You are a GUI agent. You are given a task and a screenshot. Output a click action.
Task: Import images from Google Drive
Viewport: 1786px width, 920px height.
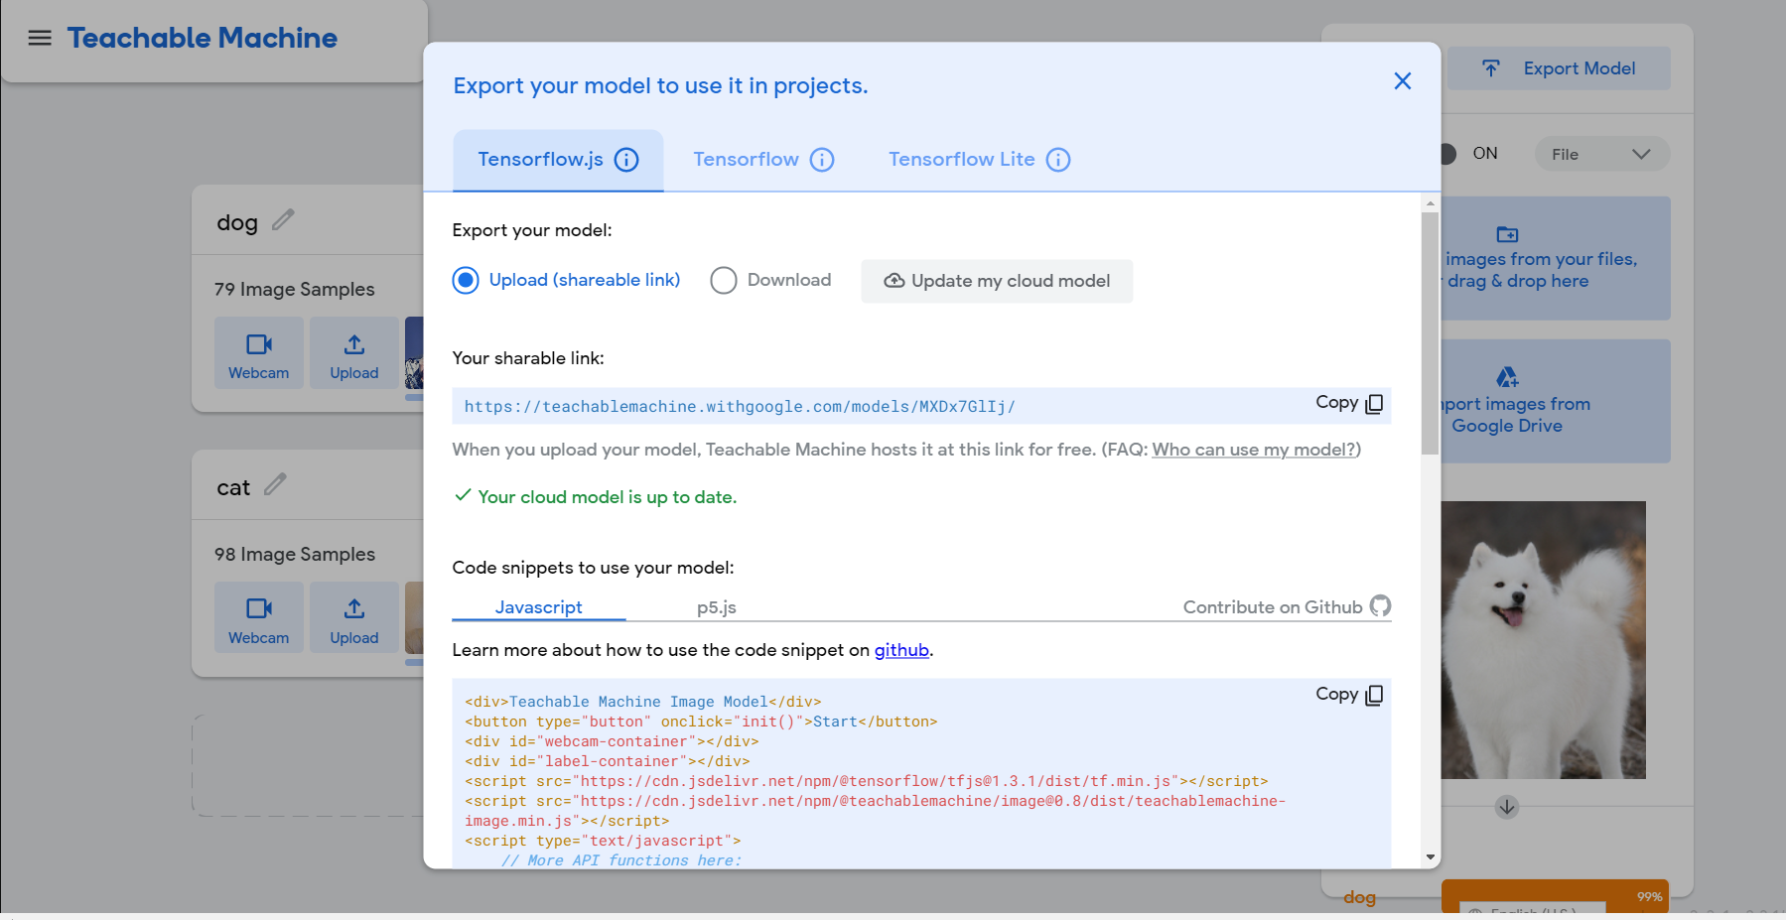tap(1555, 401)
